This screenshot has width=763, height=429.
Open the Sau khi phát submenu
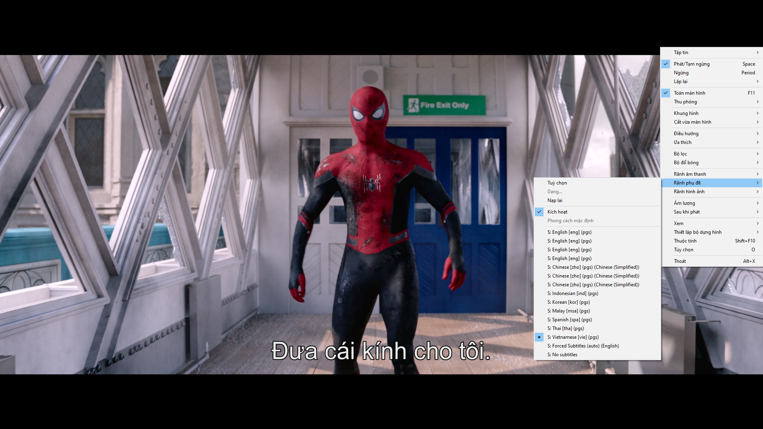point(712,212)
